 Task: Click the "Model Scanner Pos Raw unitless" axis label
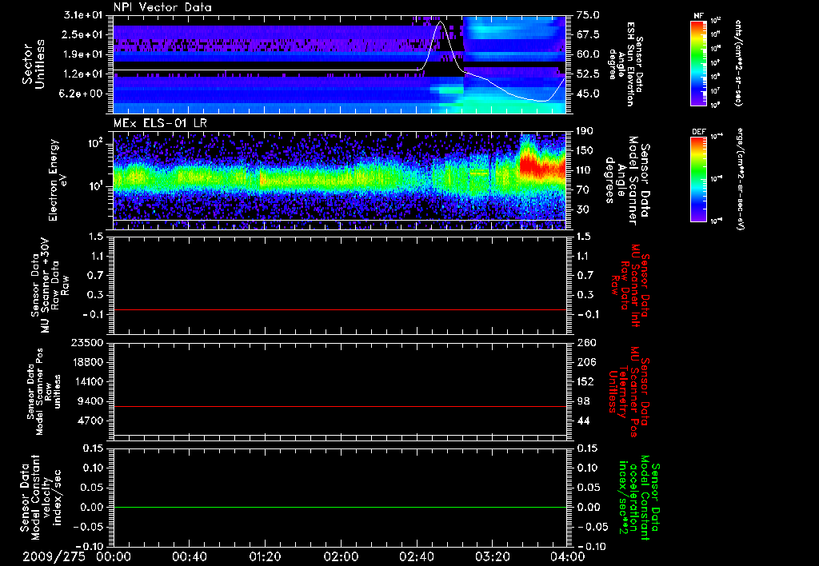43,392
